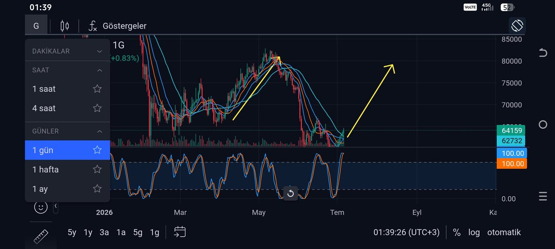Tap the 01:39 status bar clock

[41, 7]
